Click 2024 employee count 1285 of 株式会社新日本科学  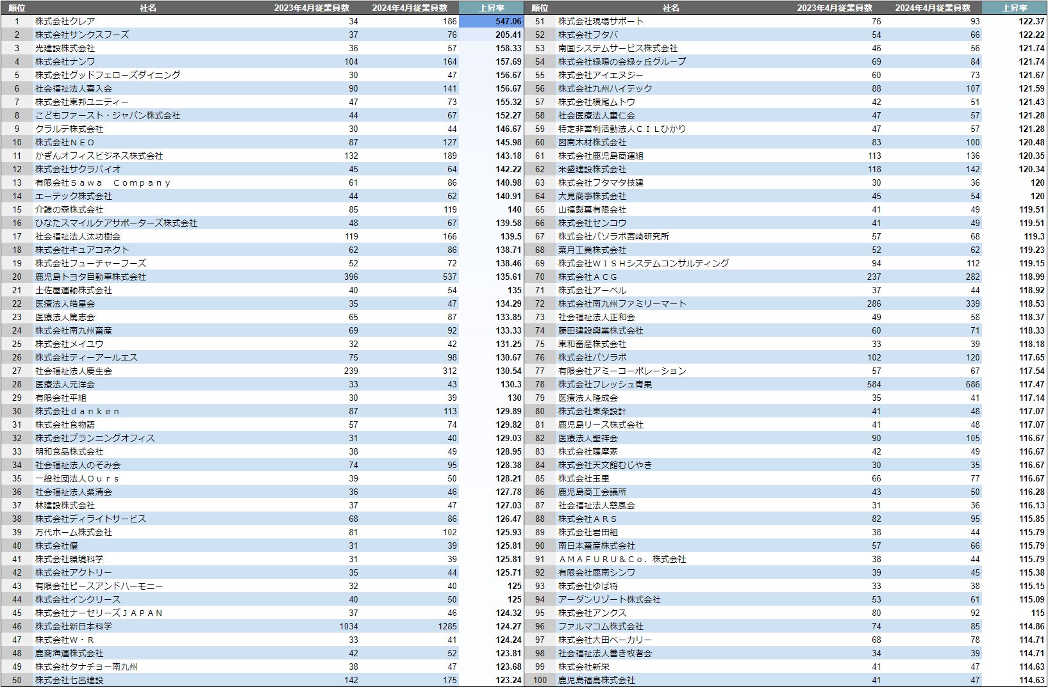point(447,626)
